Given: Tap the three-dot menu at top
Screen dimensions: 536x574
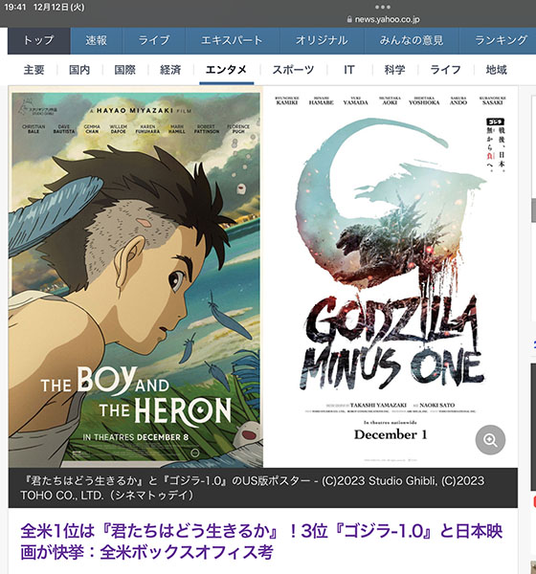Looking at the screenshot, I should coord(383,7).
